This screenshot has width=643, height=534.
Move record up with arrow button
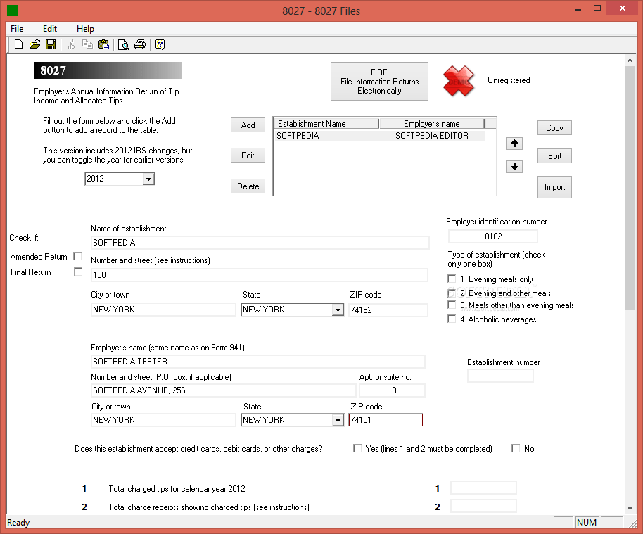[x=514, y=144]
